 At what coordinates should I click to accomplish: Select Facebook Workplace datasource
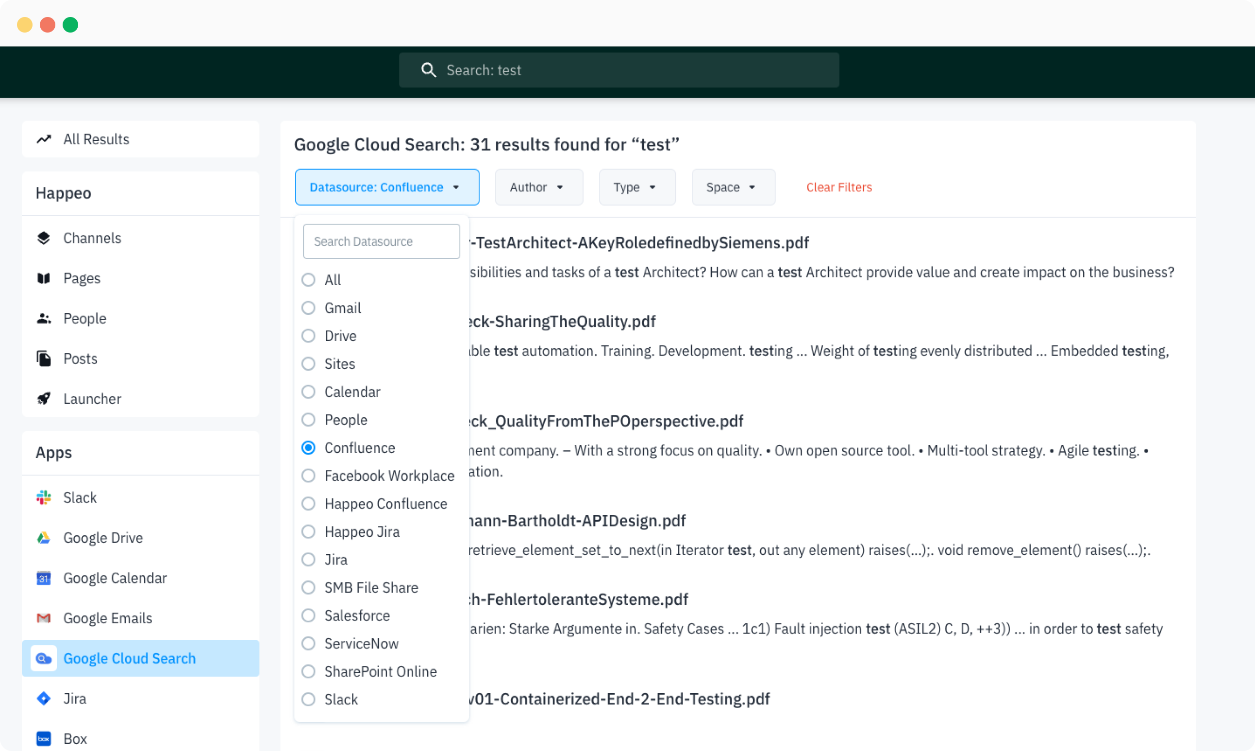(308, 476)
